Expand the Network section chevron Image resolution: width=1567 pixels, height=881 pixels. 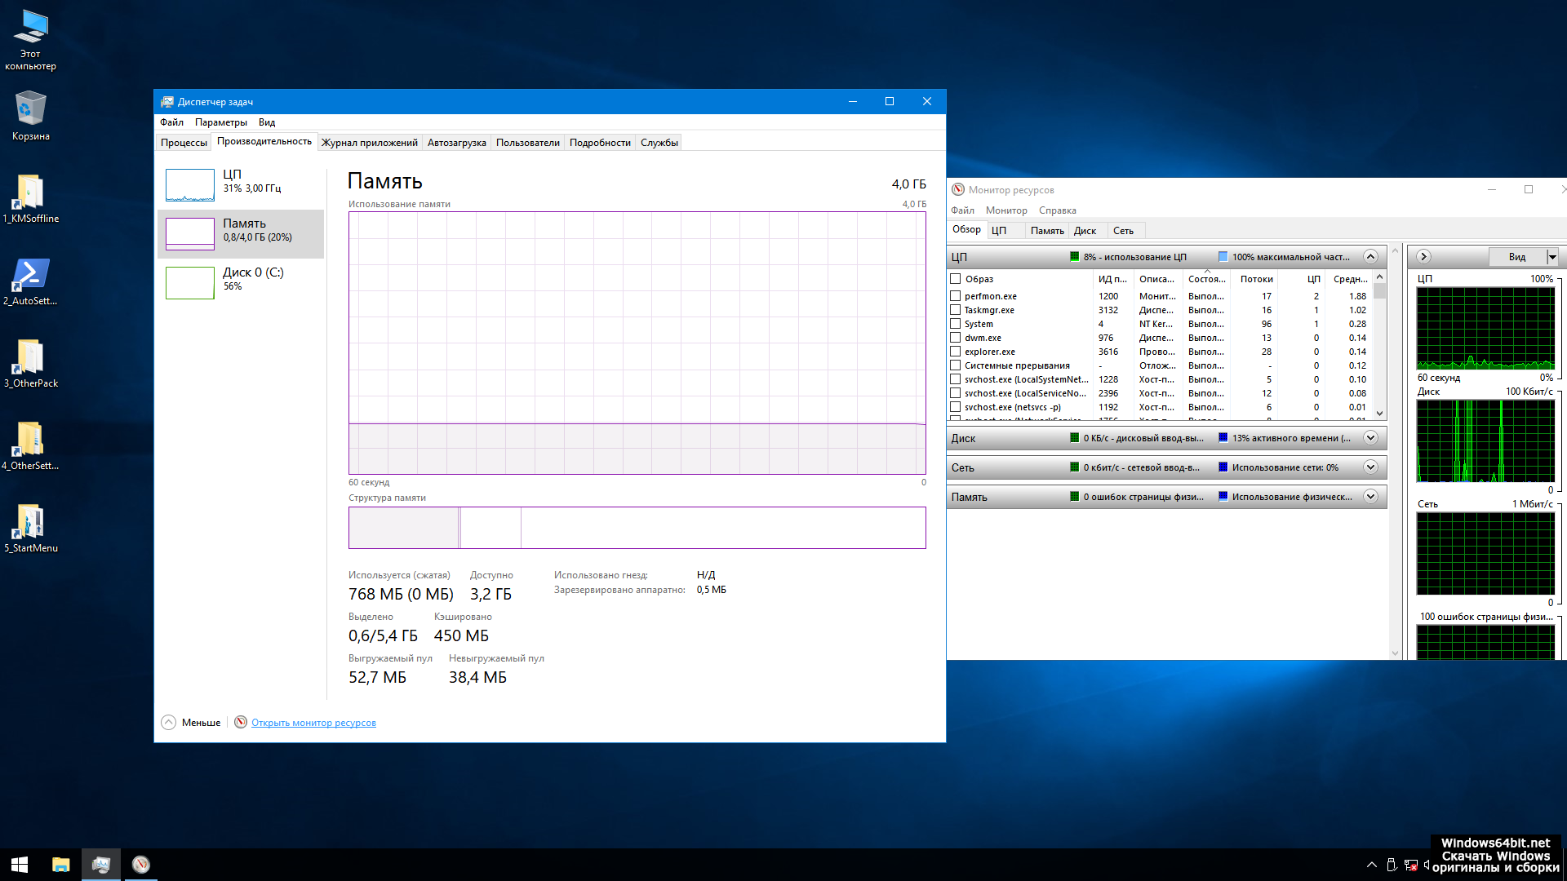click(1370, 467)
